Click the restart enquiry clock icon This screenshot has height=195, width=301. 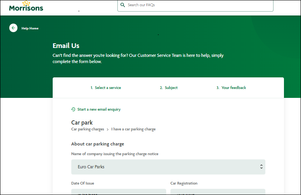pos(73,109)
